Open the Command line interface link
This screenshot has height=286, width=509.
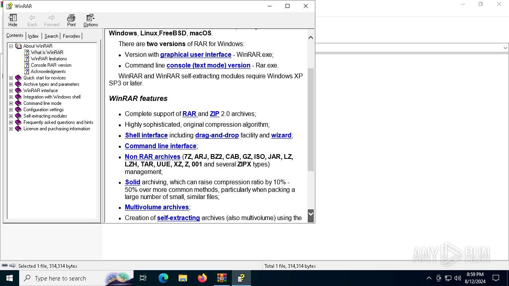click(x=161, y=146)
